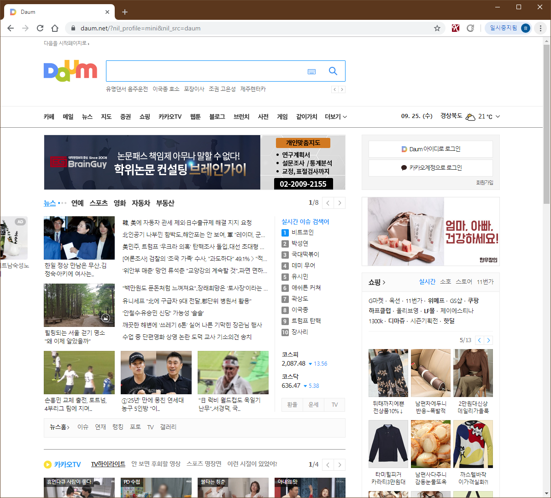
Task: Click the 다음을 시작페이지로 link
Action: coord(66,43)
